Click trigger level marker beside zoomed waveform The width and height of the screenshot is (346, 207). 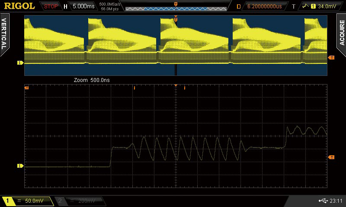click(331, 157)
